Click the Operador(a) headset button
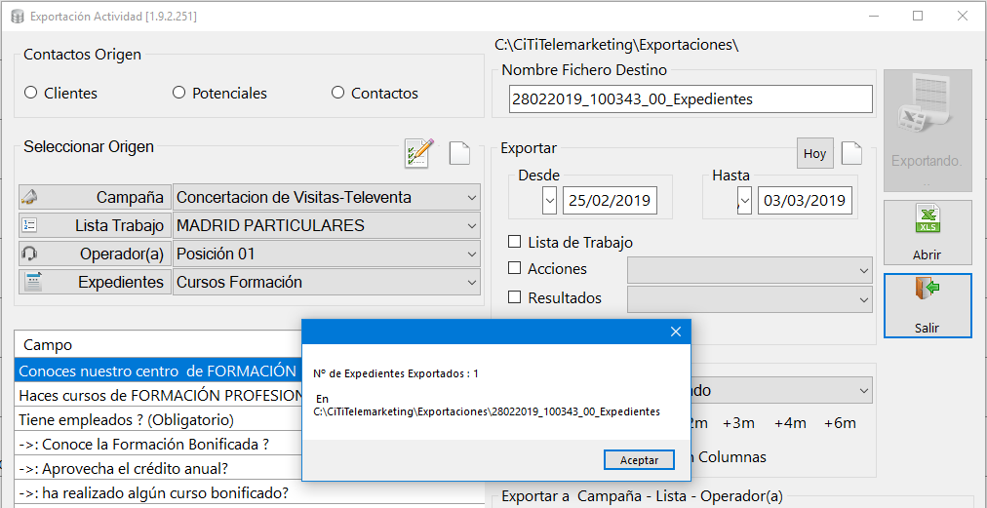Image resolution: width=987 pixels, height=508 pixels. [x=95, y=254]
